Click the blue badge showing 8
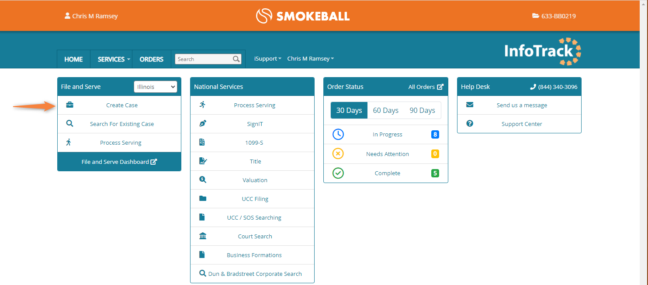The image size is (648, 285). (x=435, y=134)
